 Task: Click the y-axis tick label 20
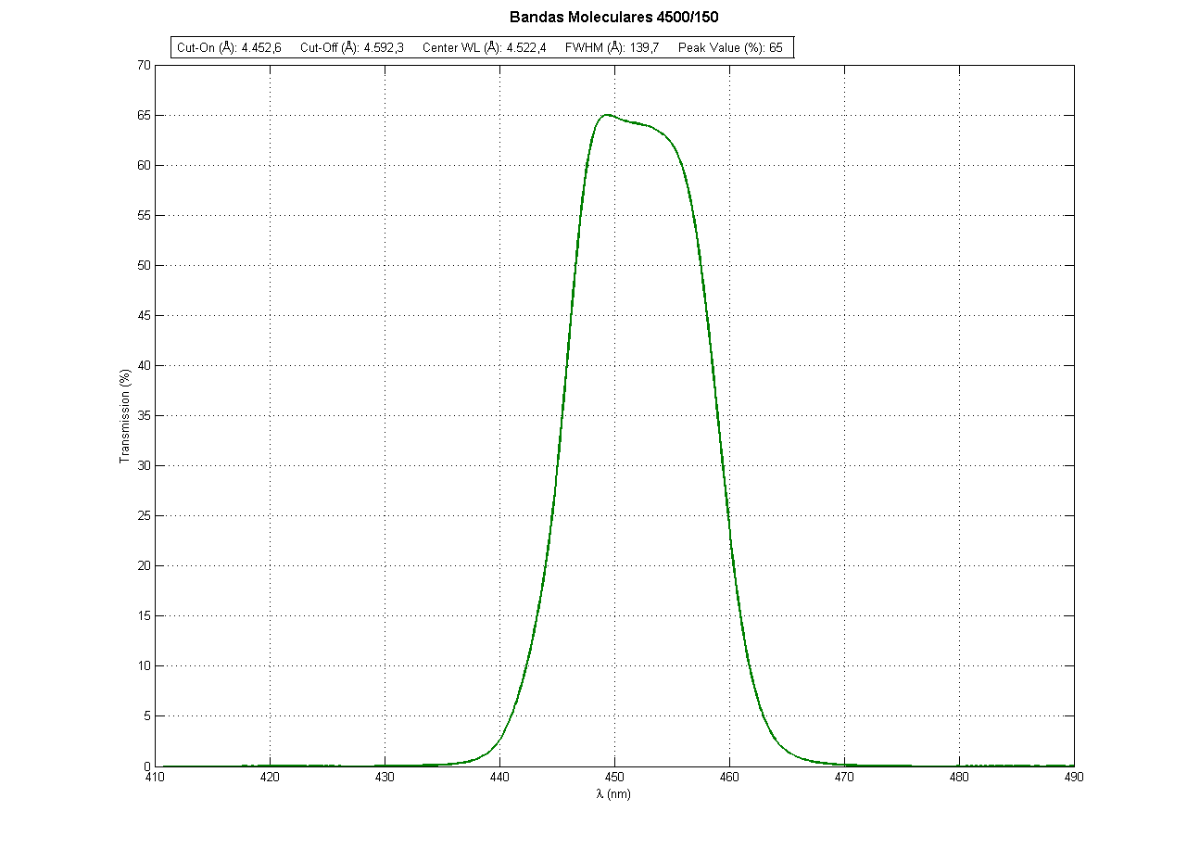(x=143, y=566)
